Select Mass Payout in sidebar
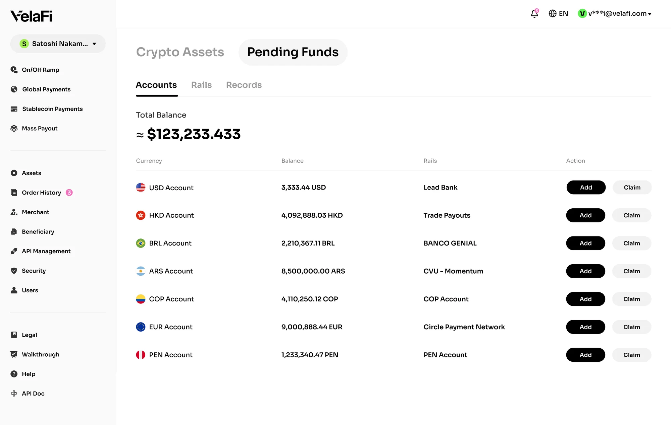Screen dimensions: 671x425 click(x=34, y=128)
